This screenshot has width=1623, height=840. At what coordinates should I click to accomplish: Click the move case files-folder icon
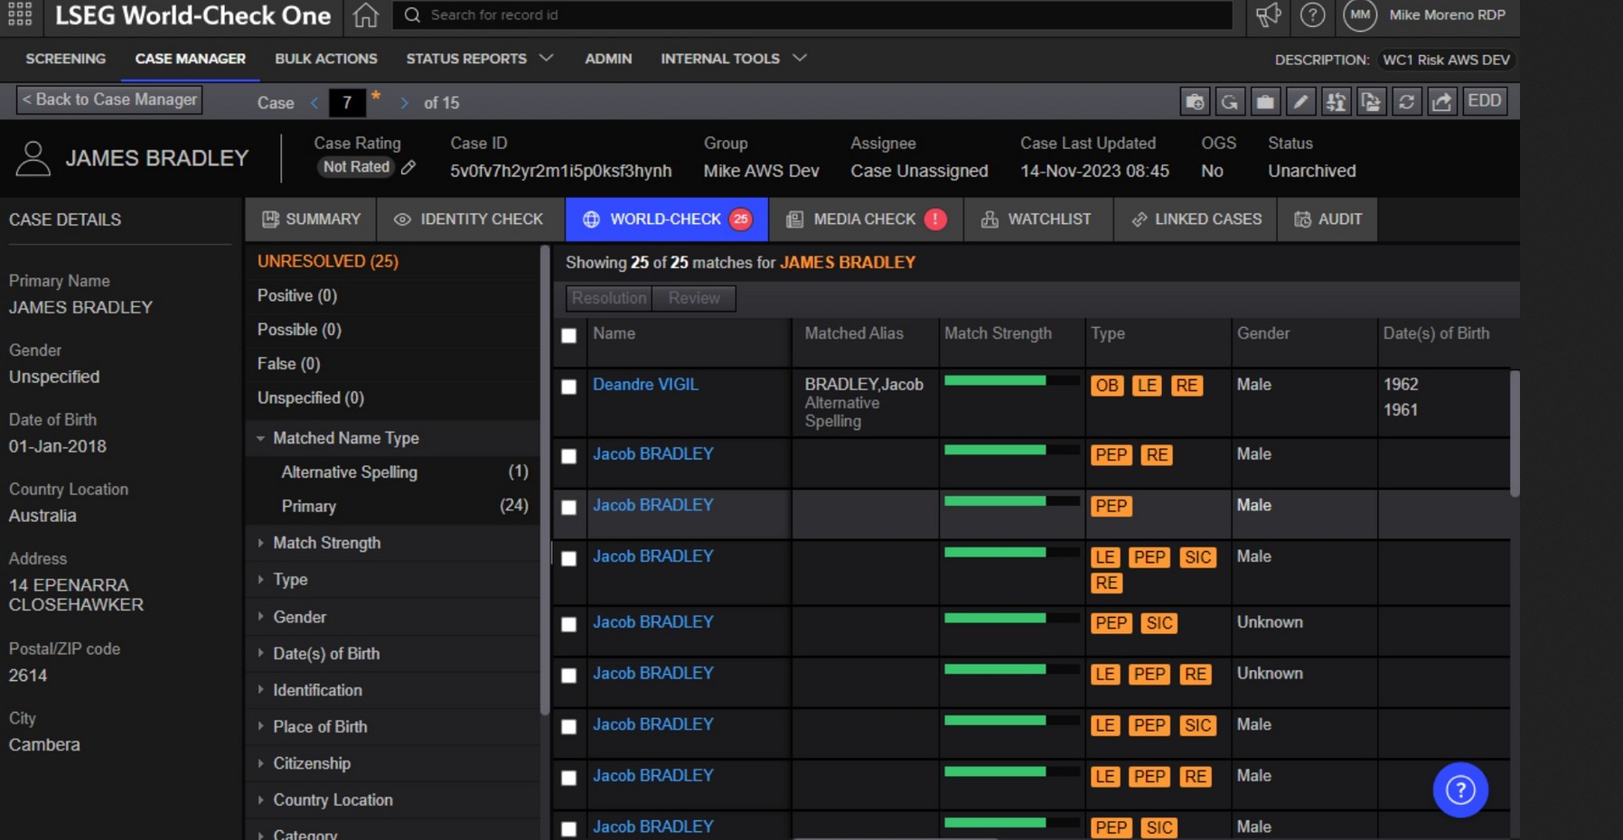coord(1371,101)
